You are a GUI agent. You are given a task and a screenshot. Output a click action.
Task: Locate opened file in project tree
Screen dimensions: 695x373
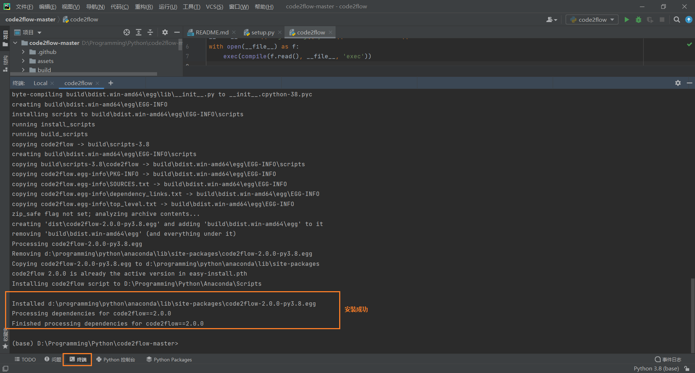click(127, 32)
